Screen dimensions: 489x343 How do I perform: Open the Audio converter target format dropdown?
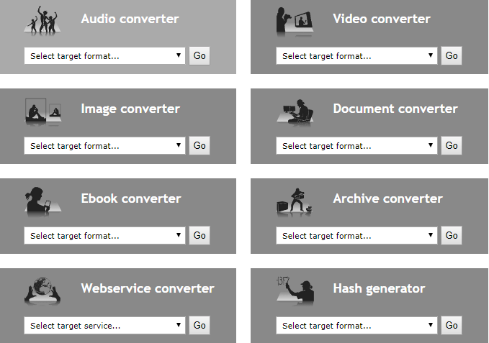point(105,55)
